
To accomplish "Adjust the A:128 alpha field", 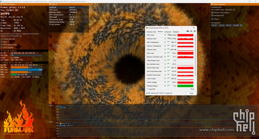I will pyautogui.click(x=236, y=25).
